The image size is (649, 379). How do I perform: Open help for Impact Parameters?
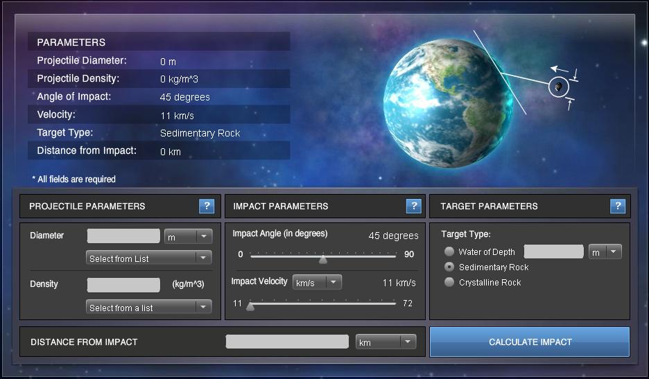[x=413, y=206]
